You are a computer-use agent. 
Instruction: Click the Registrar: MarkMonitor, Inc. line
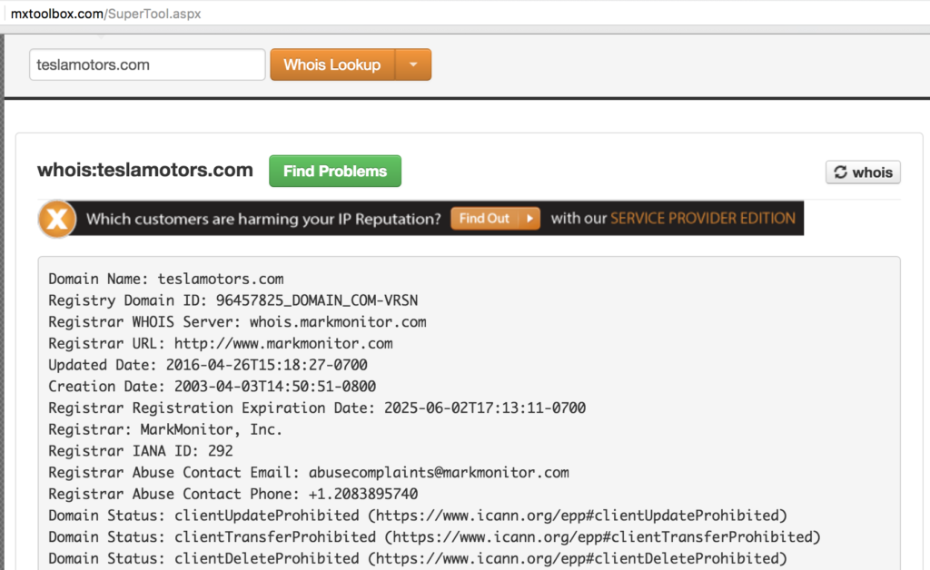165,429
